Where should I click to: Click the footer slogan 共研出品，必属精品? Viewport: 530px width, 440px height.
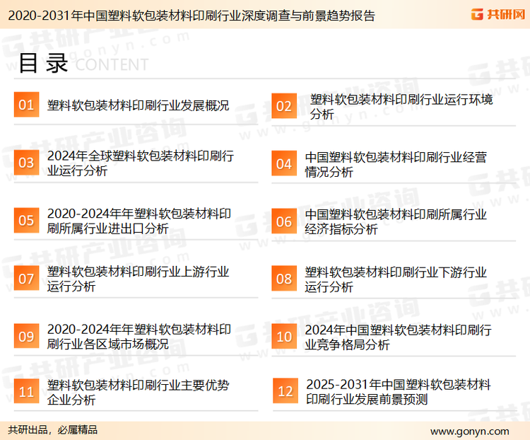point(53,430)
